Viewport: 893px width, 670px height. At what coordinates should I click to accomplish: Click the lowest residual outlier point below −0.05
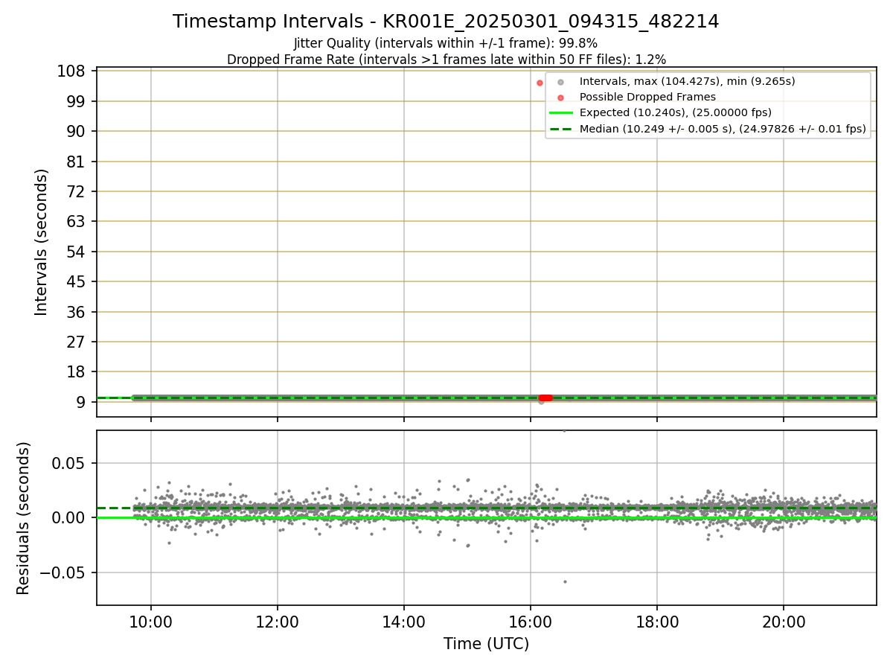[x=565, y=581]
